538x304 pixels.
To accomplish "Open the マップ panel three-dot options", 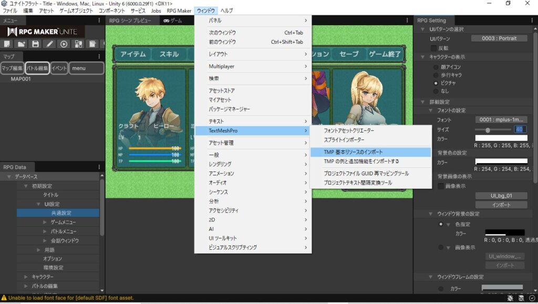I will click(99, 56).
